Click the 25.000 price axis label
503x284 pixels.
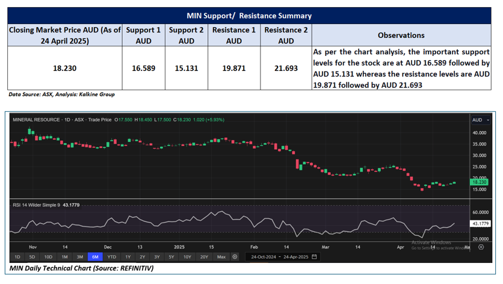pyautogui.click(x=480, y=167)
